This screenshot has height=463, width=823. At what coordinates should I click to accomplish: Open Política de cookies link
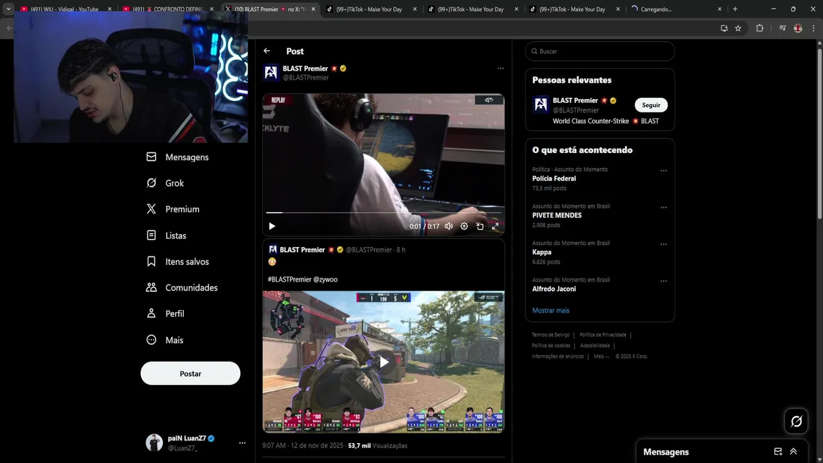[x=551, y=346]
